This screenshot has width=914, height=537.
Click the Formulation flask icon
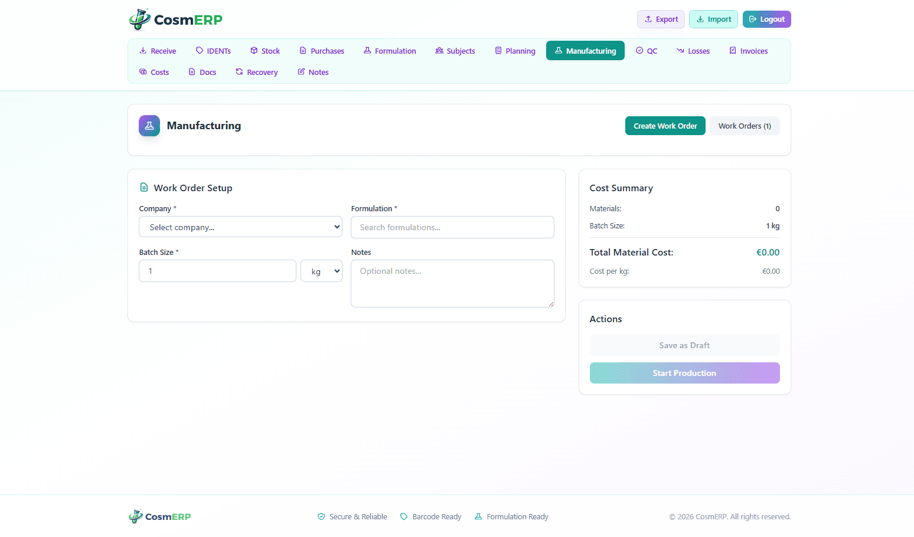[x=367, y=51]
